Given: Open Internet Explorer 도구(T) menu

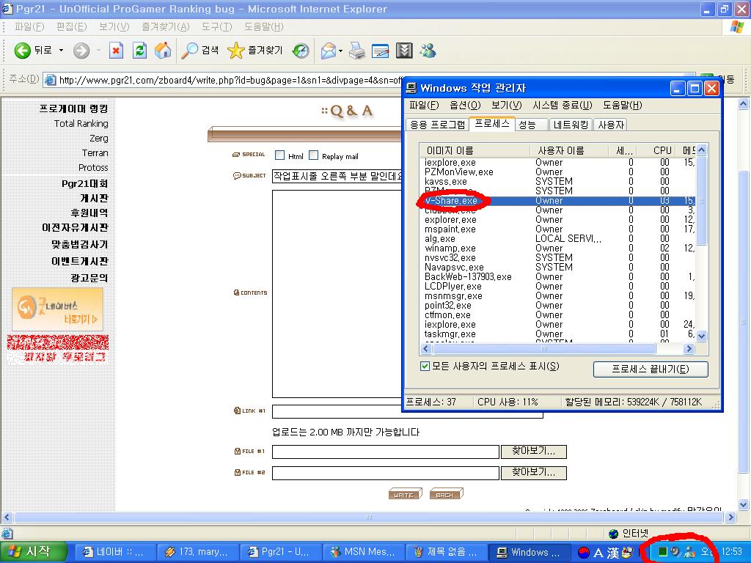Looking at the screenshot, I should 217,27.
